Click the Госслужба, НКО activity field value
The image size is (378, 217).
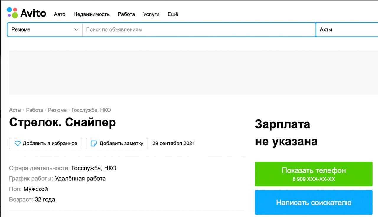point(94,168)
